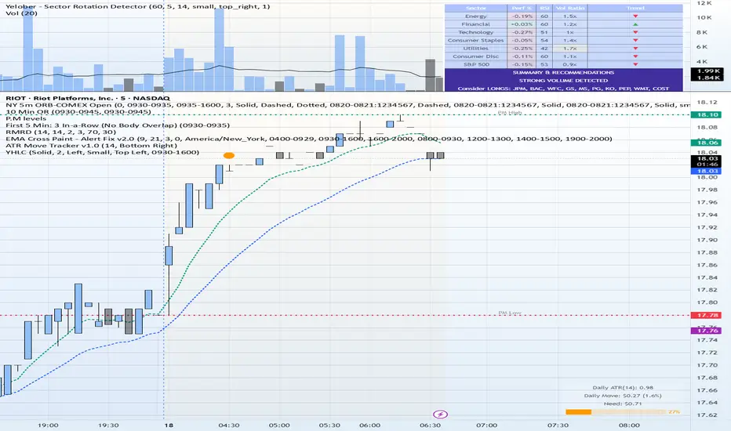Click the 18 date label on time axis
Viewport: 731px width, 431px height.
pyautogui.click(x=169, y=425)
